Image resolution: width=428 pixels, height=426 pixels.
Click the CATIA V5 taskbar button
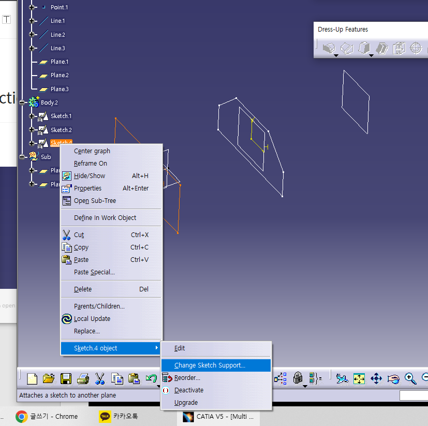tap(218, 417)
